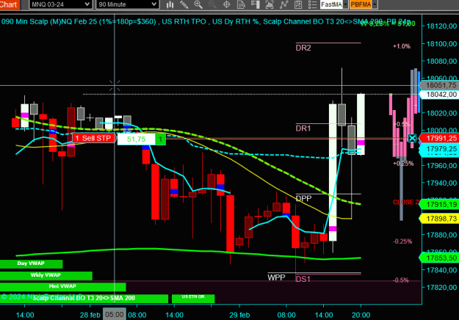Toggle the US ETH OR button
Screen dimensions: 459x320
[x=193, y=298]
